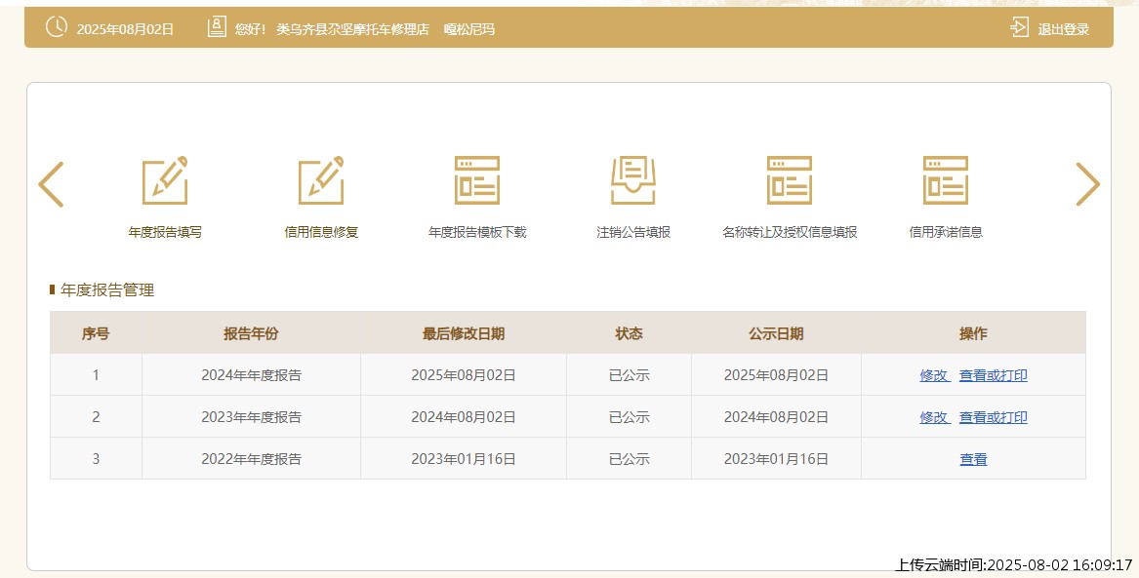
Task: Click the right carousel arrow
Action: (x=1087, y=184)
